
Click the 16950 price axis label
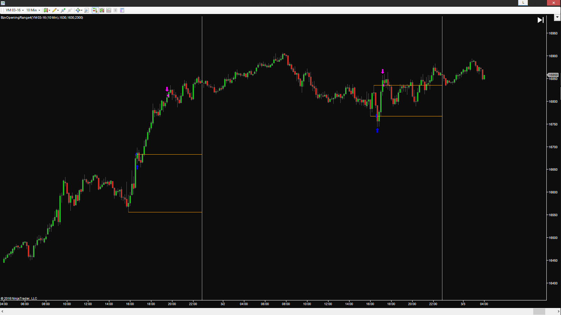(553, 33)
